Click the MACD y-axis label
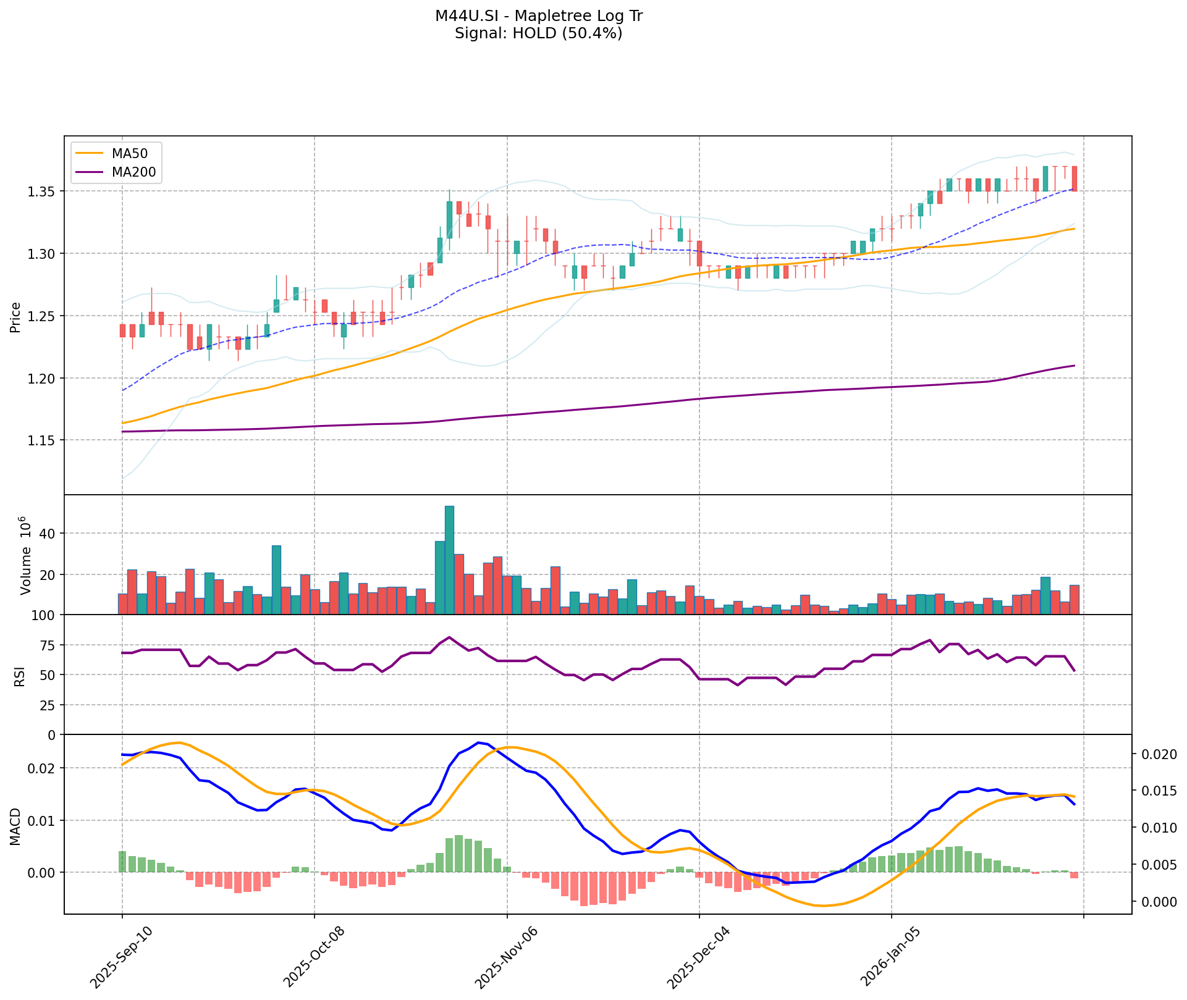 pyautogui.click(x=16, y=826)
